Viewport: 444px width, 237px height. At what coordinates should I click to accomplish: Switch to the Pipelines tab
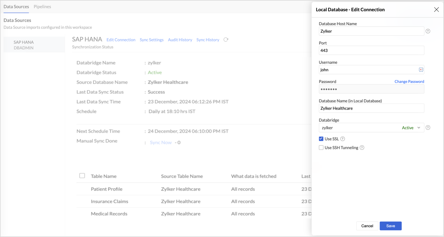(42, 7)
